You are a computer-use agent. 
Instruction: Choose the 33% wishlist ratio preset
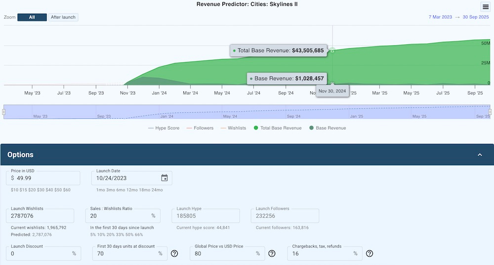(121, 234)
